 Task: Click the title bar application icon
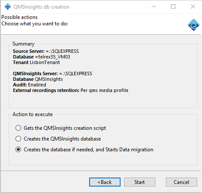(8, 6)
